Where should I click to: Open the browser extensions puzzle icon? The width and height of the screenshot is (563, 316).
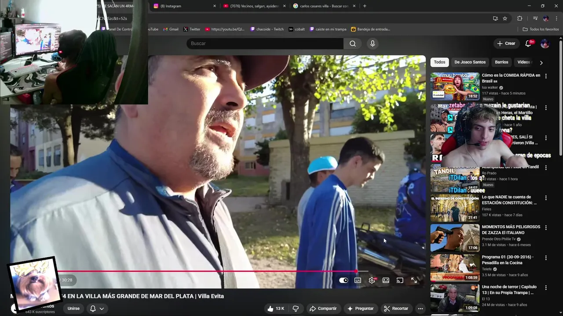(x=519, y=18)
